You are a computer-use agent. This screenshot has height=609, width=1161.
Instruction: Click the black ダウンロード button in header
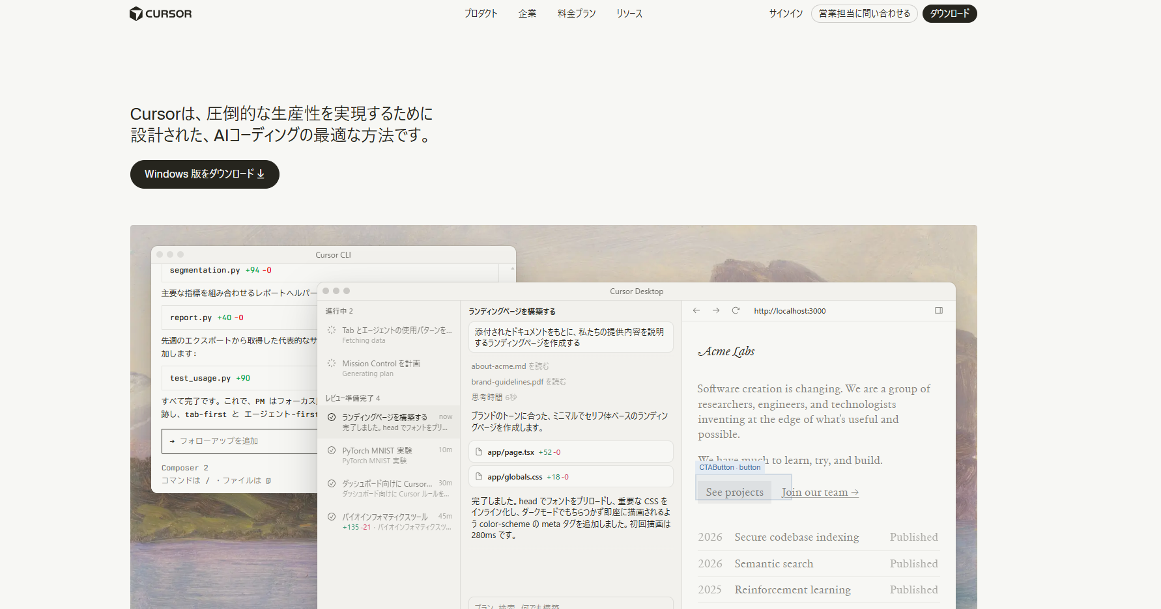tap(949, 14)
